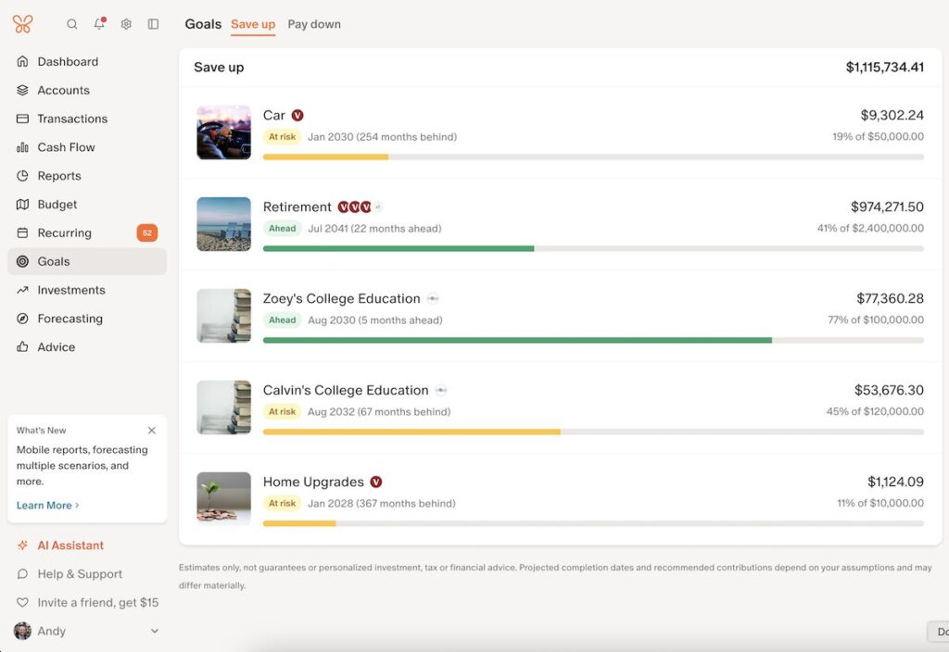
Task: Click the Investments trend arrow icon
Action: (22, 290)
